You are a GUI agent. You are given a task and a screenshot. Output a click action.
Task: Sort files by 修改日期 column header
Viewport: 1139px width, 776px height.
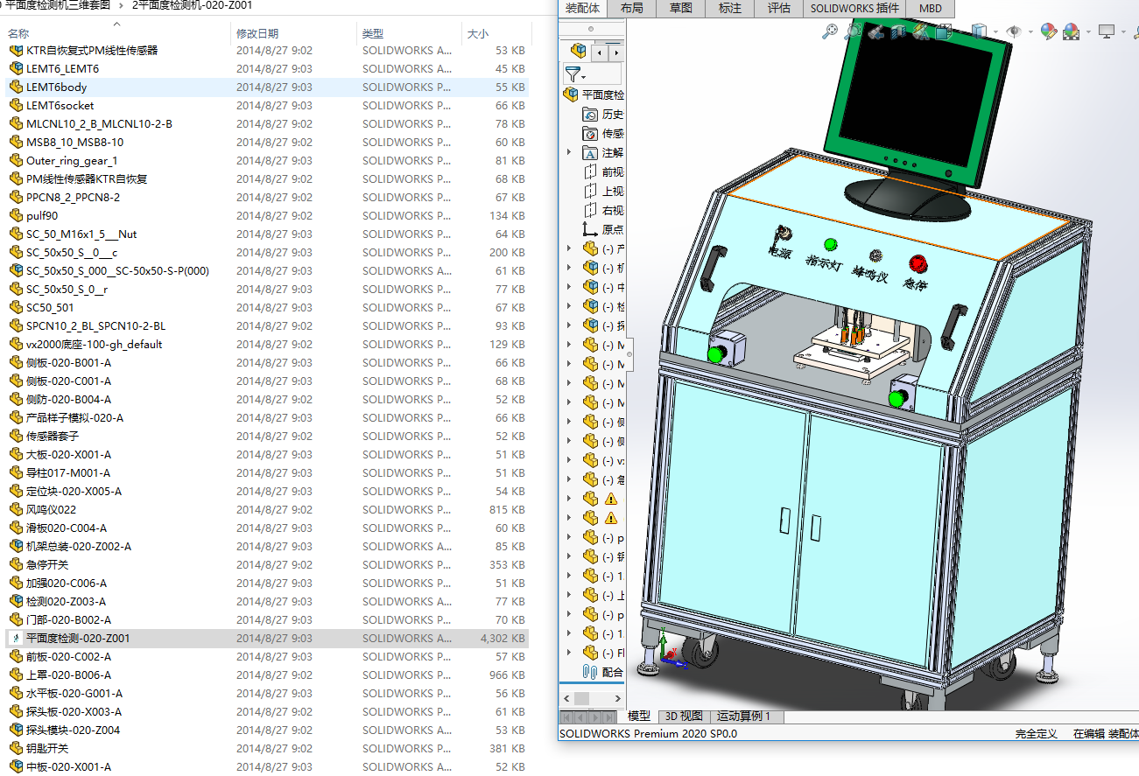click(x=257, y=33)
